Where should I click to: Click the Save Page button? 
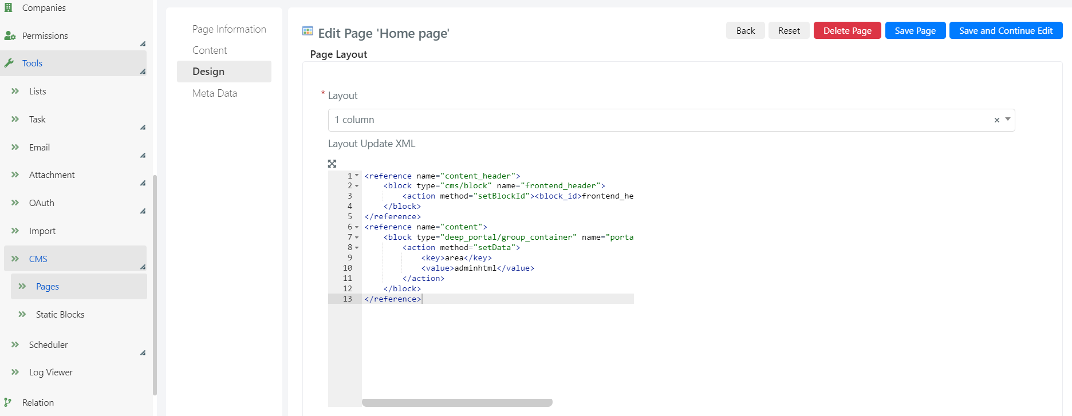tap(915, 30)
